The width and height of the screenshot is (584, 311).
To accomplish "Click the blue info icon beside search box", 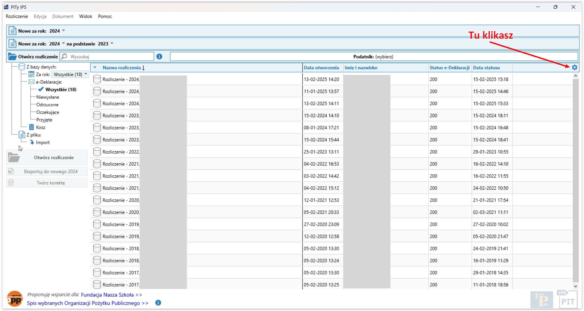I will click(x=159, y=56).
